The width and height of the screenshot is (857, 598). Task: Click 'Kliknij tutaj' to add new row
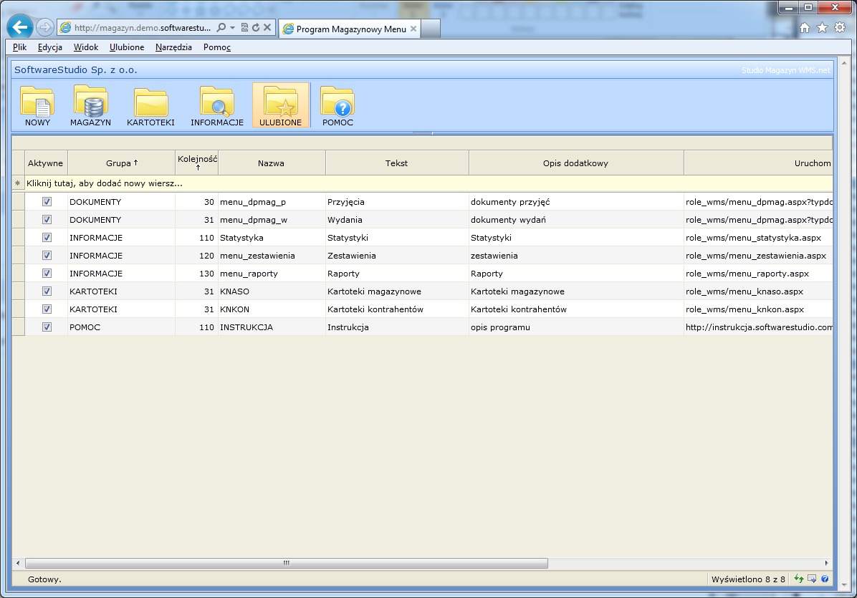coord(105,183)
